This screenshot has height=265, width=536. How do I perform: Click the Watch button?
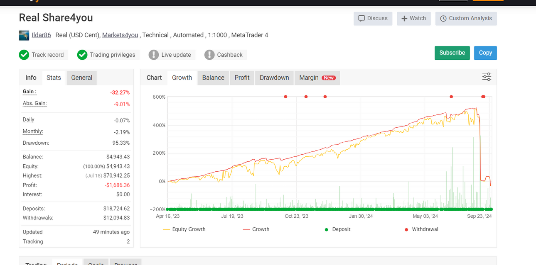tap(414, 18)
